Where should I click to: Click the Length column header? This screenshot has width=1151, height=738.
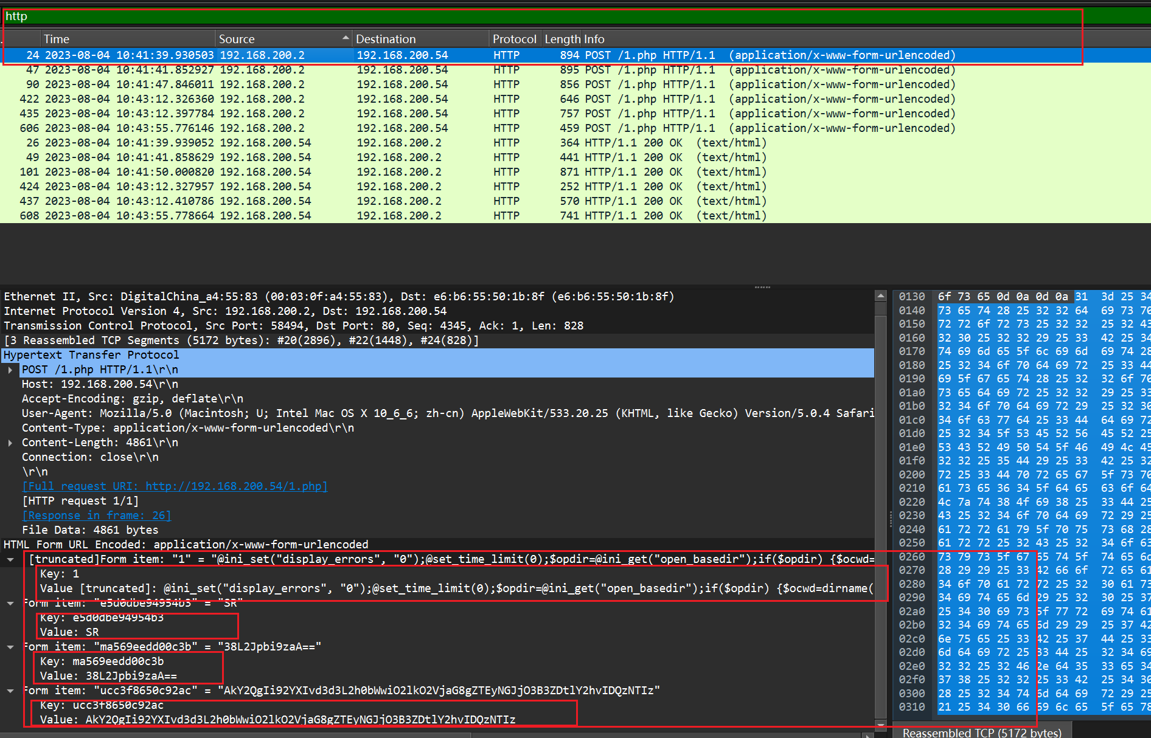562,39
